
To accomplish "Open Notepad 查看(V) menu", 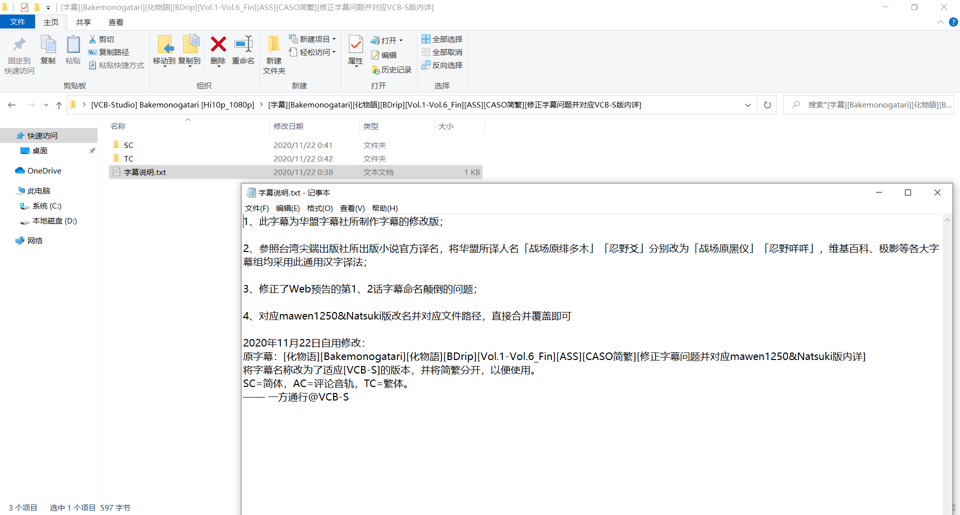I will [x=352, y=208].
